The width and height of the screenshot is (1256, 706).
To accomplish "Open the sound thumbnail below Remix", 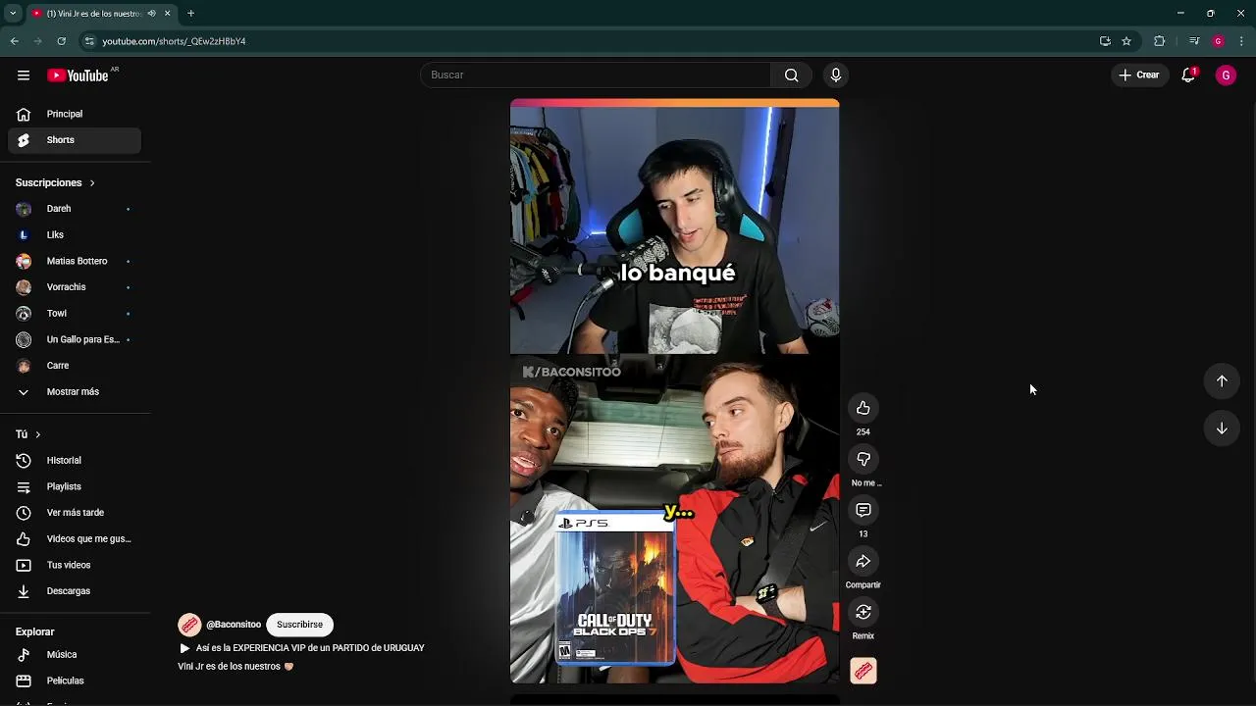I will [x=863, y=671].
